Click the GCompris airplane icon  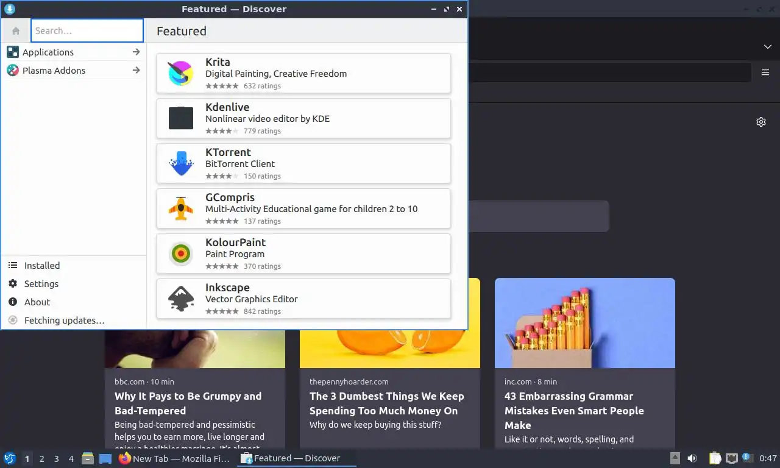point(181,208)
